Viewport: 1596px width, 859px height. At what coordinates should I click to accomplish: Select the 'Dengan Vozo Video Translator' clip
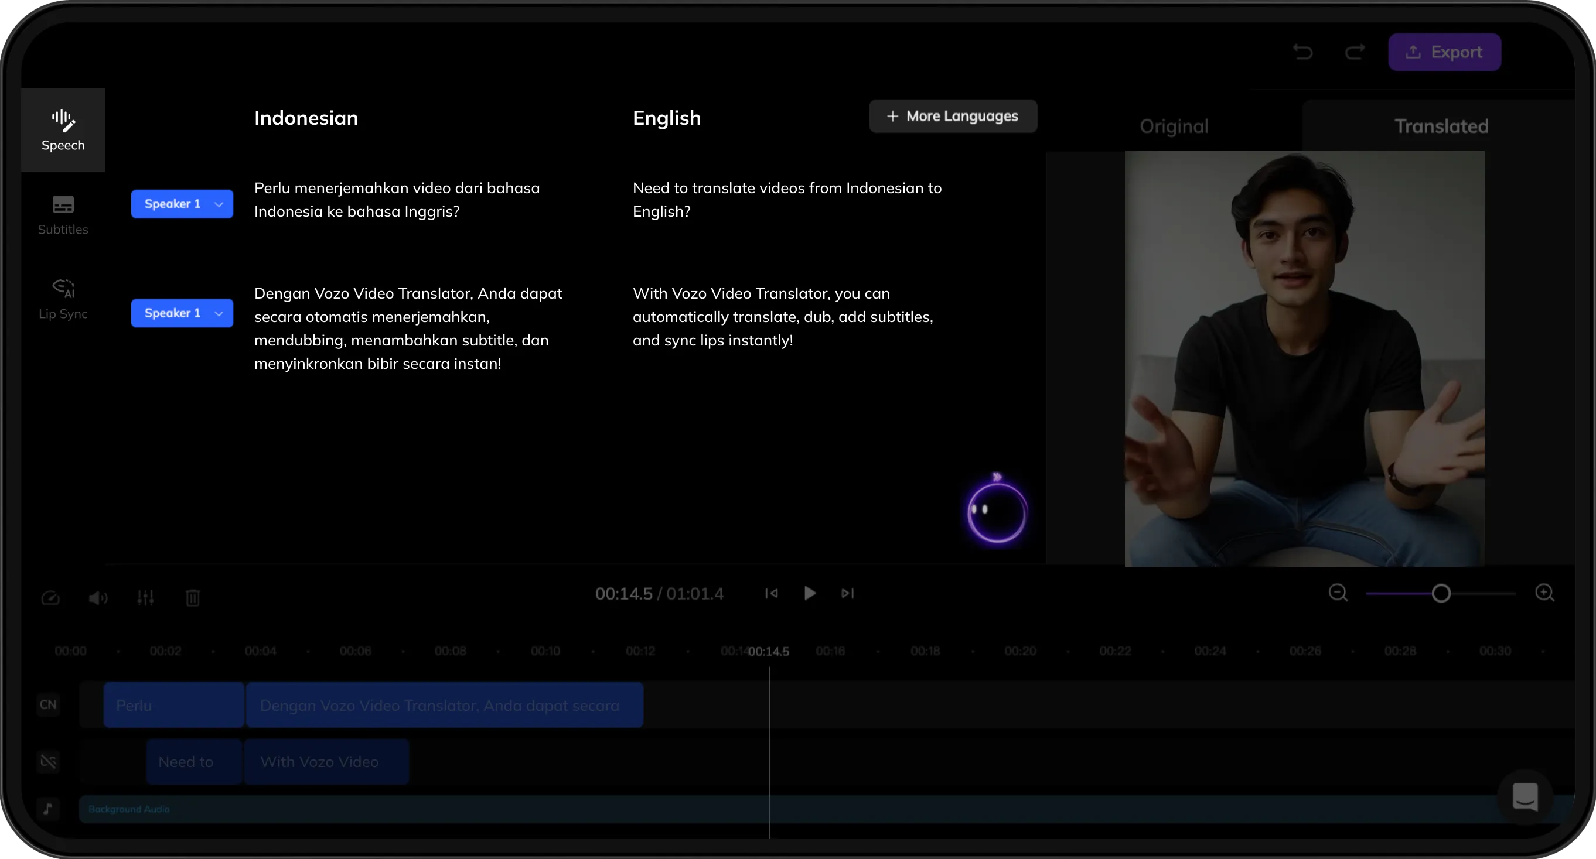click(445, 706)
